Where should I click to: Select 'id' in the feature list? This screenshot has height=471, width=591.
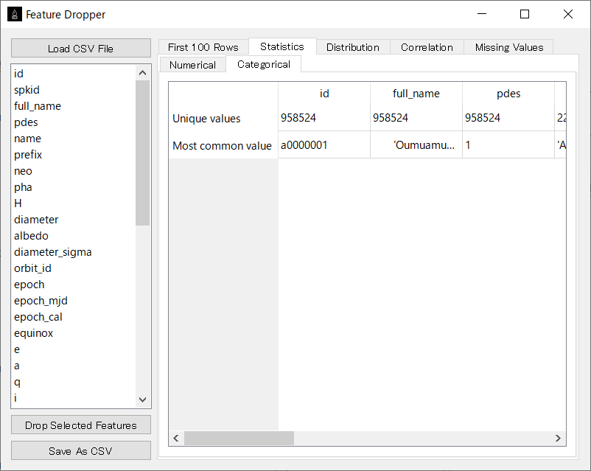point(74,74)
